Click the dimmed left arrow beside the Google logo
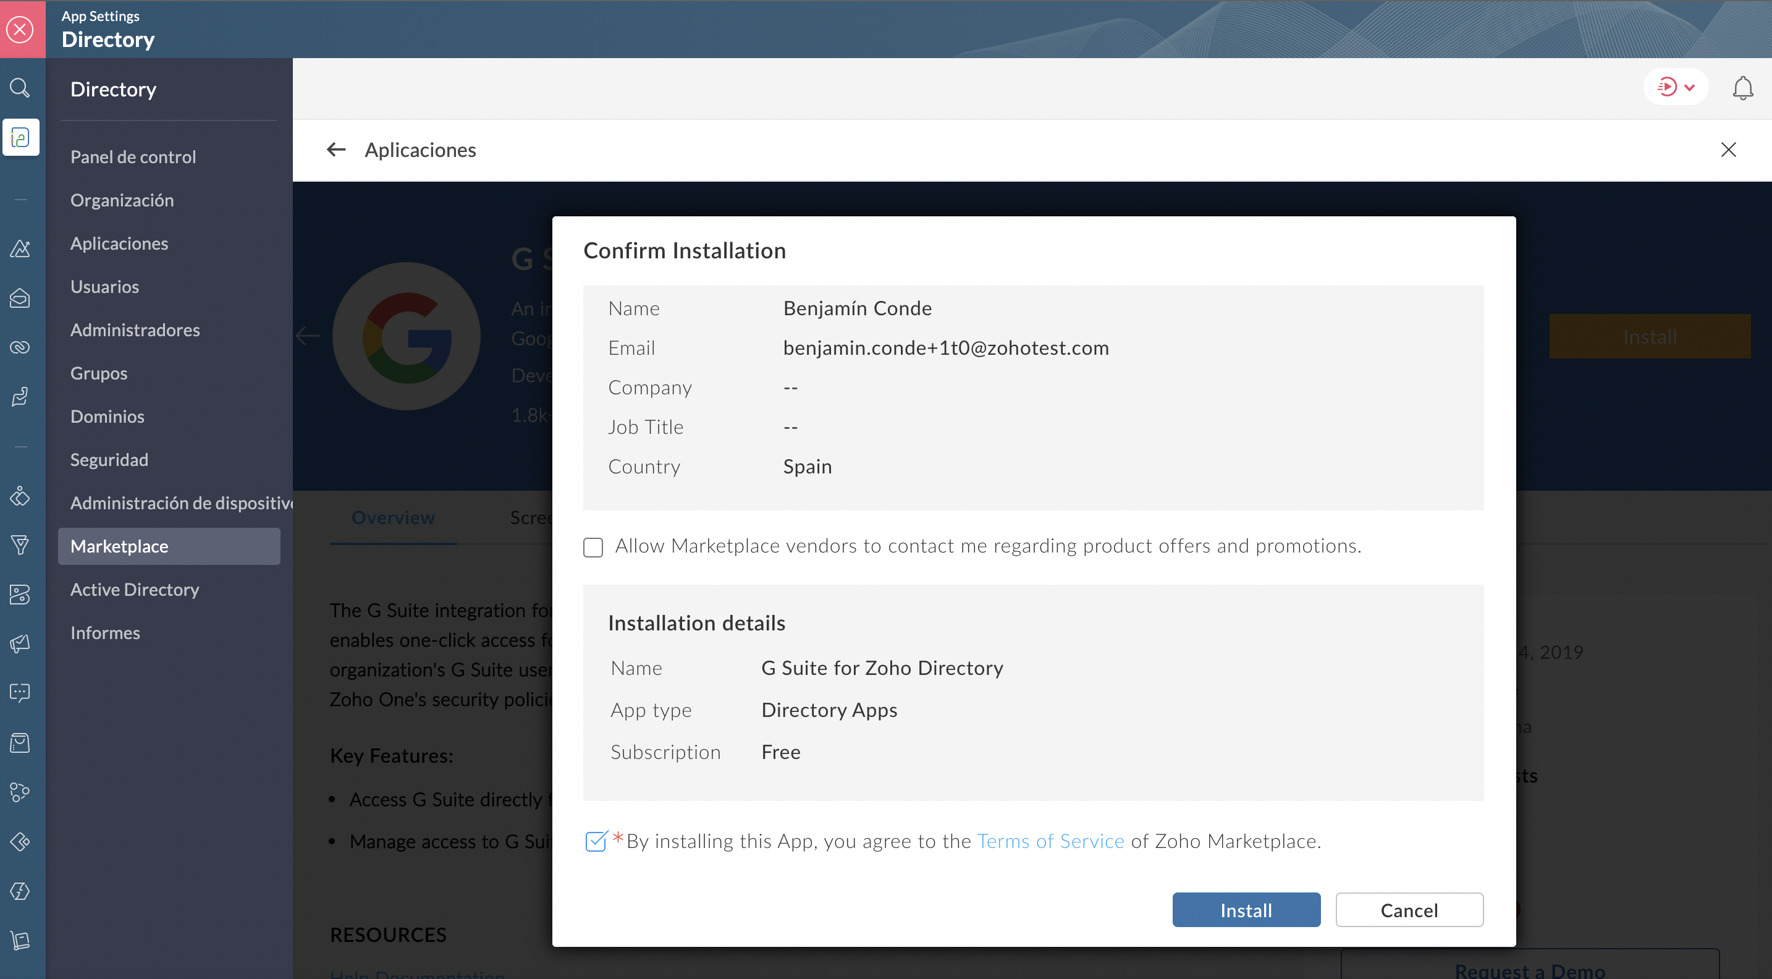The width and height of the screenshot is (1772, 979). (x=308, y=336)
